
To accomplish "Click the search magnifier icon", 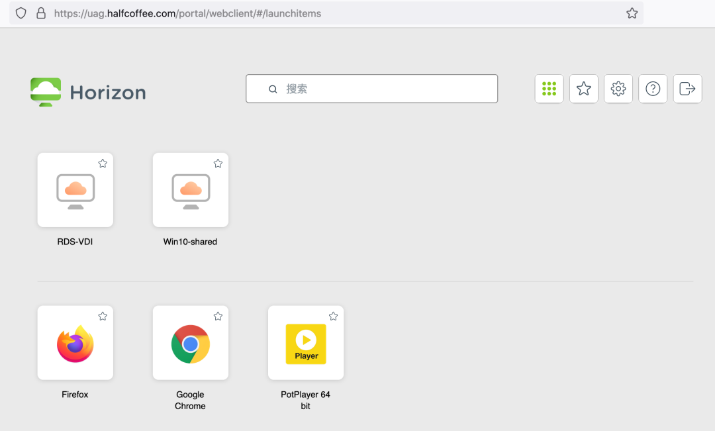I will coord(273,89).
